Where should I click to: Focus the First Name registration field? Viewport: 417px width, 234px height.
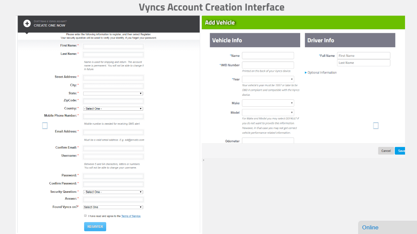pyautogui.click(x=113, y=47)
